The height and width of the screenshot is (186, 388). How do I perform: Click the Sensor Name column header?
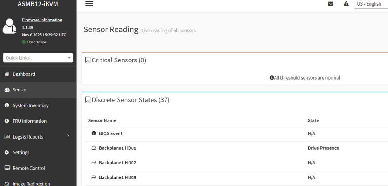[x=102, y=121]
